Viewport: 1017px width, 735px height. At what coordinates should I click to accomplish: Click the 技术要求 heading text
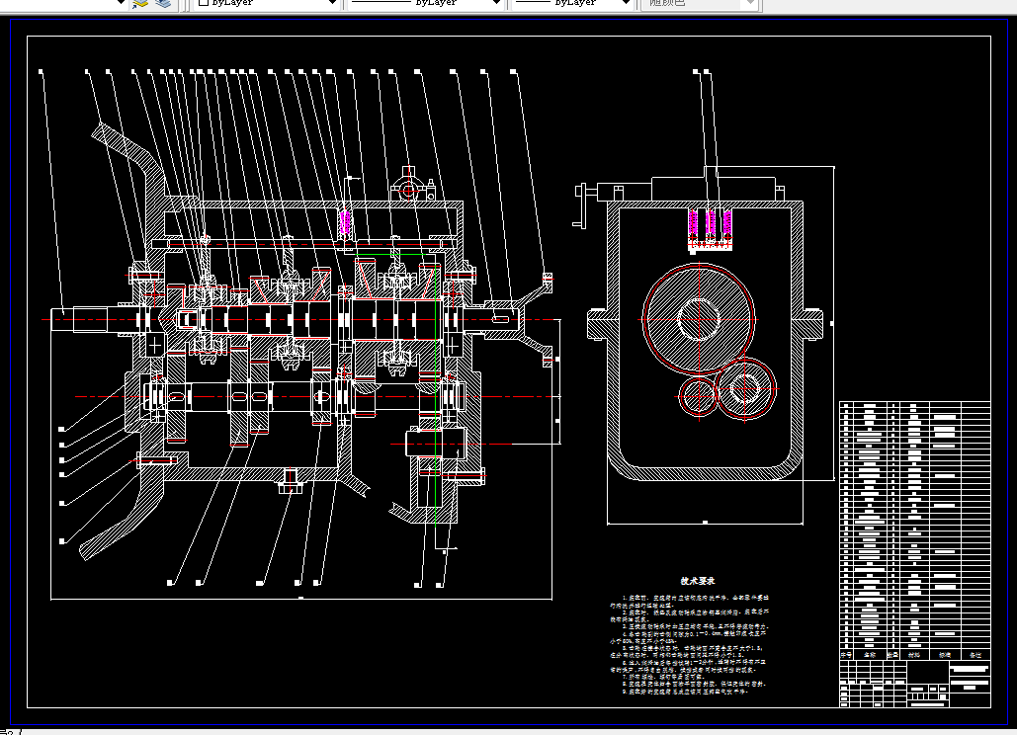tap(697, 582)
